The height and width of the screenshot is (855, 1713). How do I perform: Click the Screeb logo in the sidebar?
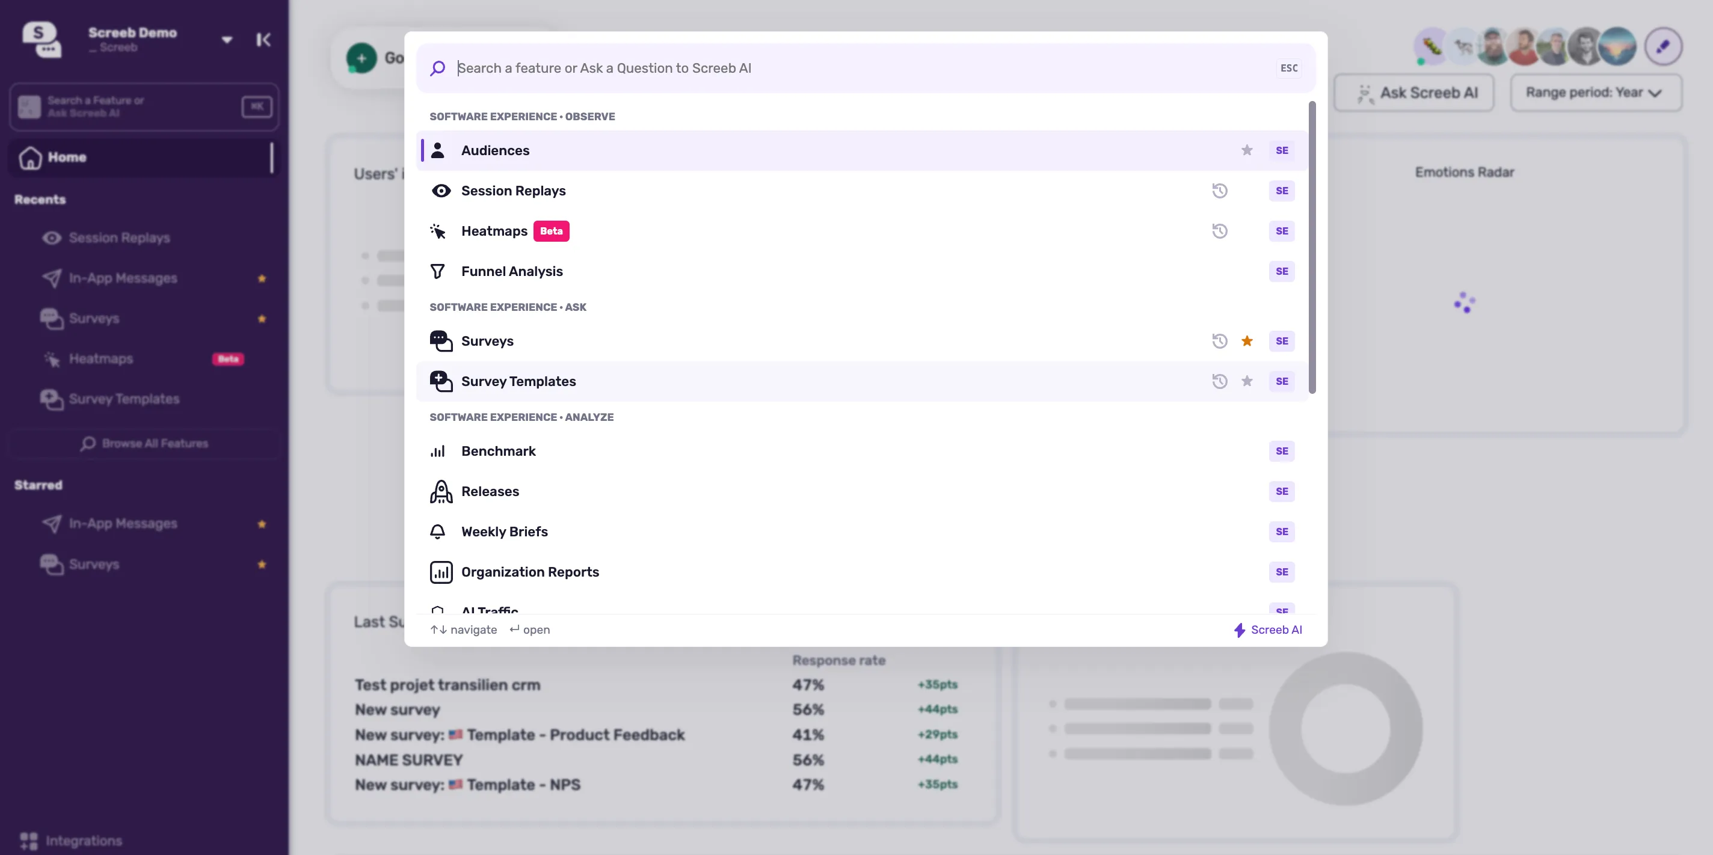pos(42,39)
